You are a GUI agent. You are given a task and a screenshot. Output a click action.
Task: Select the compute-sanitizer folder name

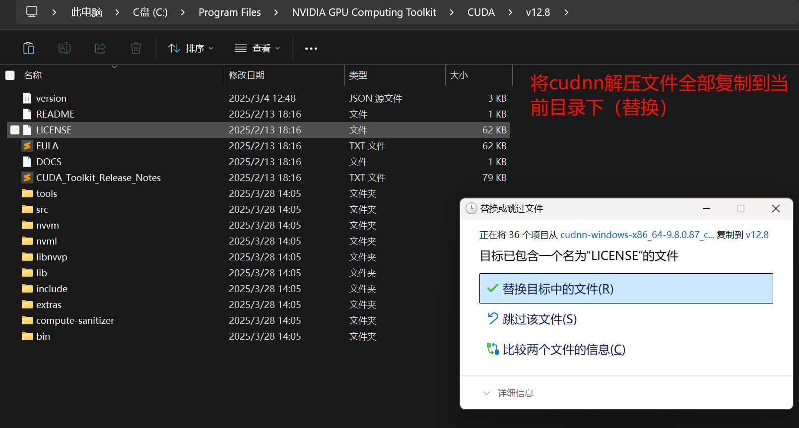click(x=75, y=320)
